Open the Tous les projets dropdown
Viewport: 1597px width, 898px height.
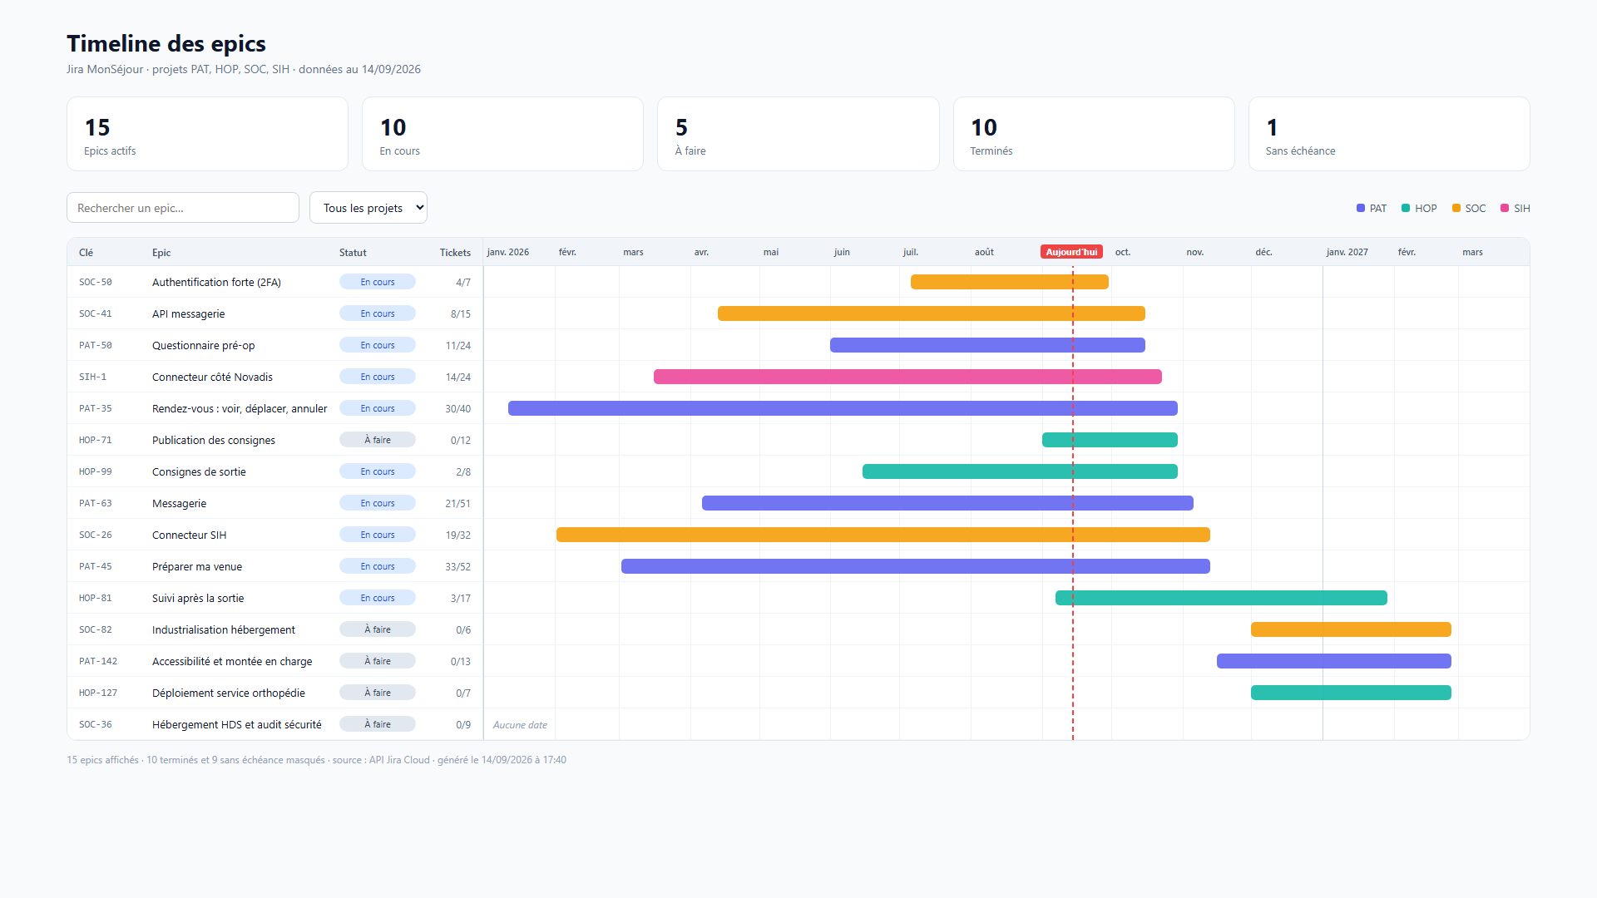(368, 208)
